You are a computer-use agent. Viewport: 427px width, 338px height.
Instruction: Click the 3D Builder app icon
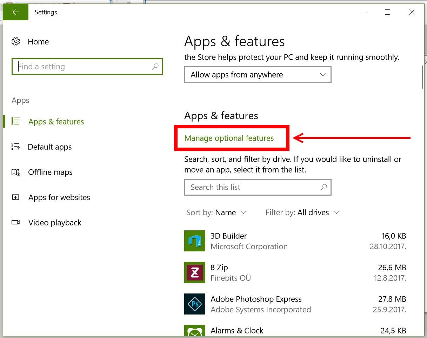click(x=194, y=241)
